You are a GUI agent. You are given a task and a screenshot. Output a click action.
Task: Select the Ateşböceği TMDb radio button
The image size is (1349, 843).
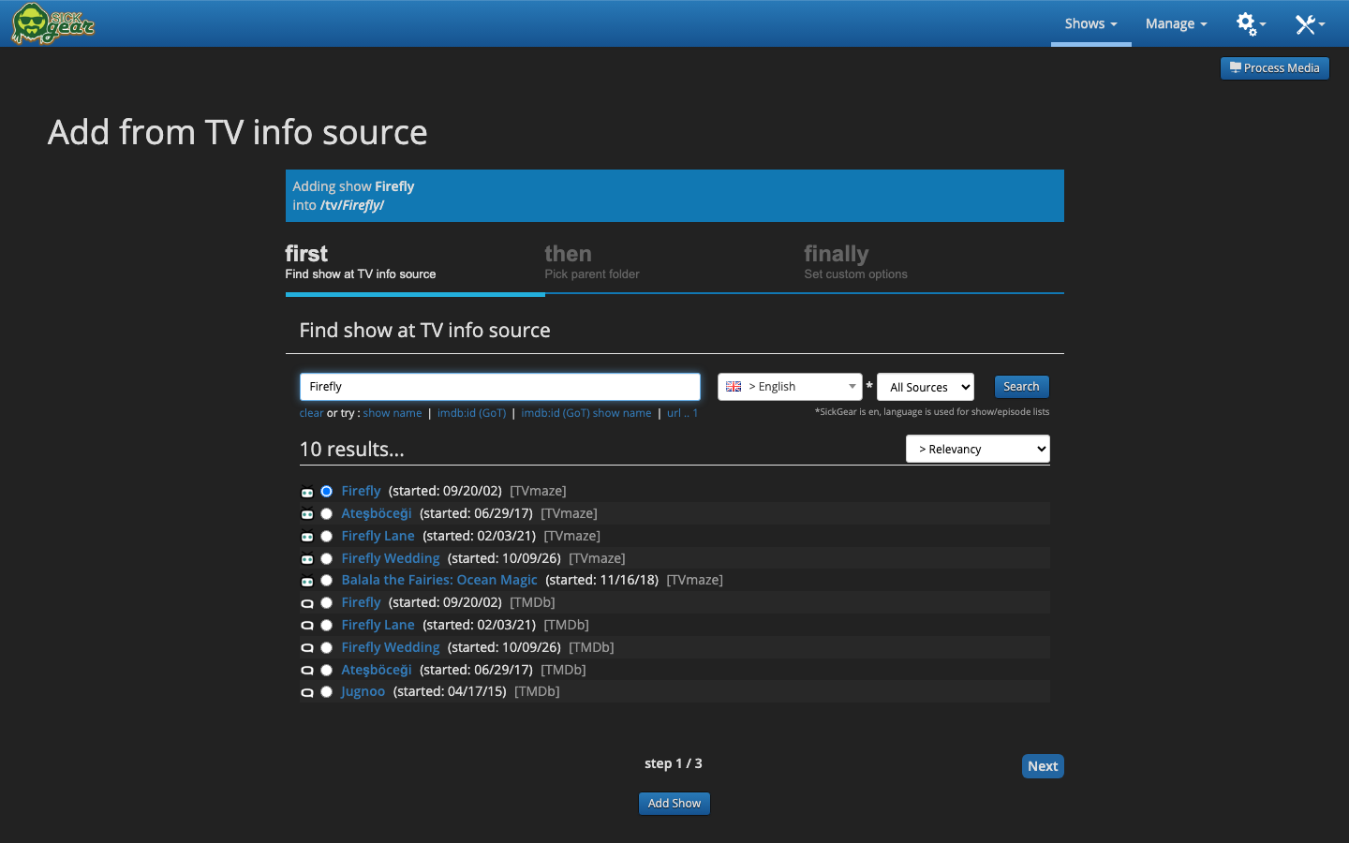(326, 671)
